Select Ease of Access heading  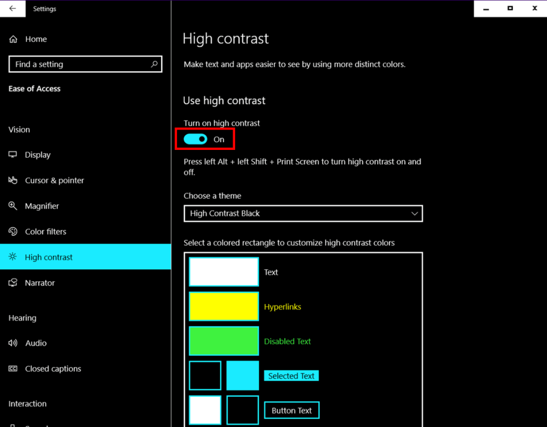pyautogui.click(x=34, y=88)
